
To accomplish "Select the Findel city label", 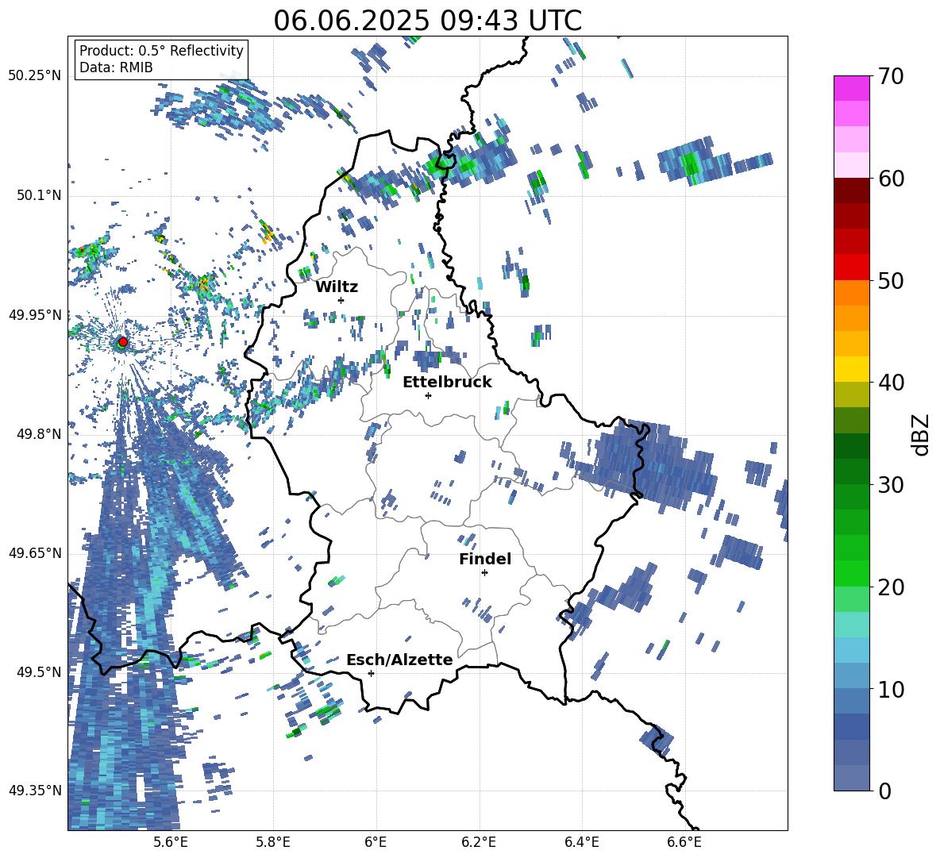I will tap(485, 559).
